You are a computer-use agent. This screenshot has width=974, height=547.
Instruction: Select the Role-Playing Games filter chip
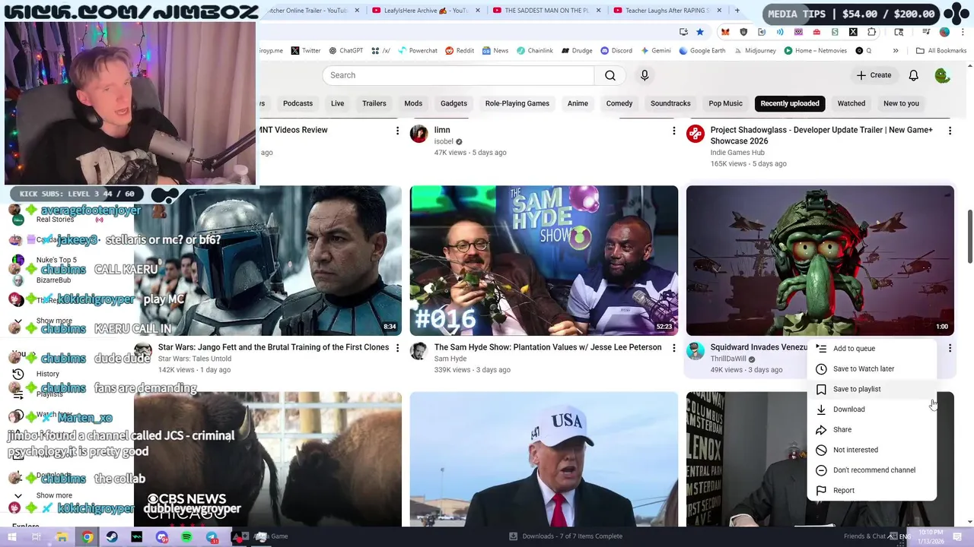(x=517, y=103)
